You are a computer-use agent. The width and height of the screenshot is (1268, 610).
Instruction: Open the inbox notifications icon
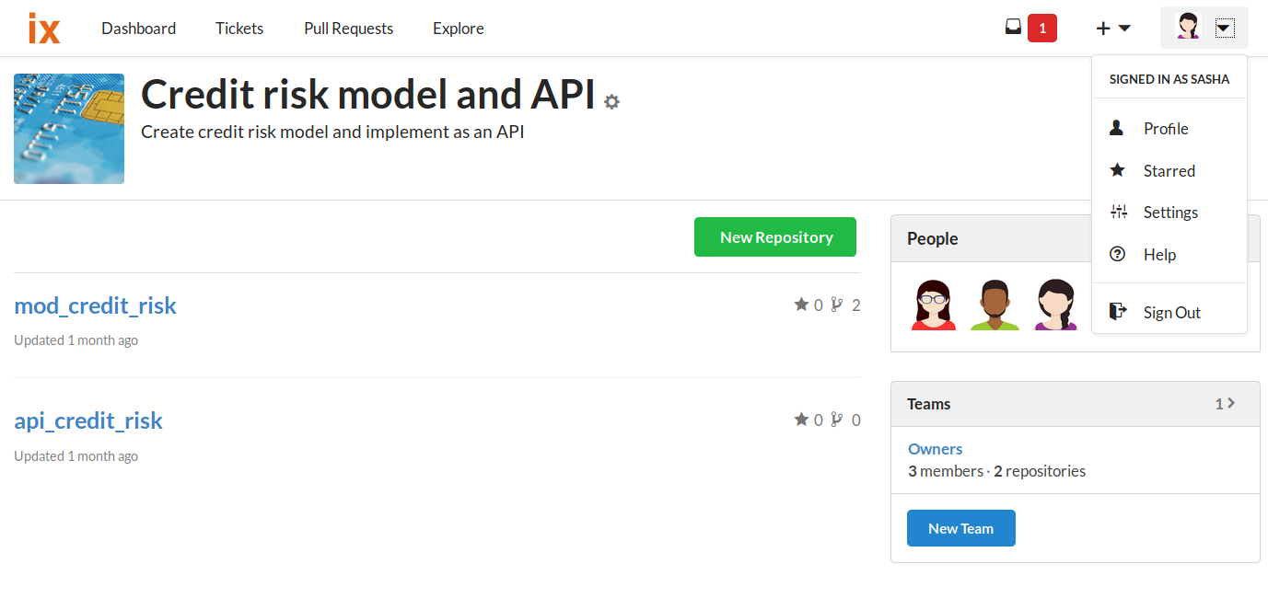(x=1013, y=28)
